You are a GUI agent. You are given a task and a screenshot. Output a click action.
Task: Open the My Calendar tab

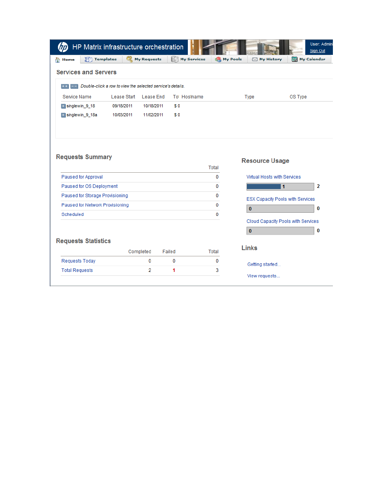click(x=309, y=59)
